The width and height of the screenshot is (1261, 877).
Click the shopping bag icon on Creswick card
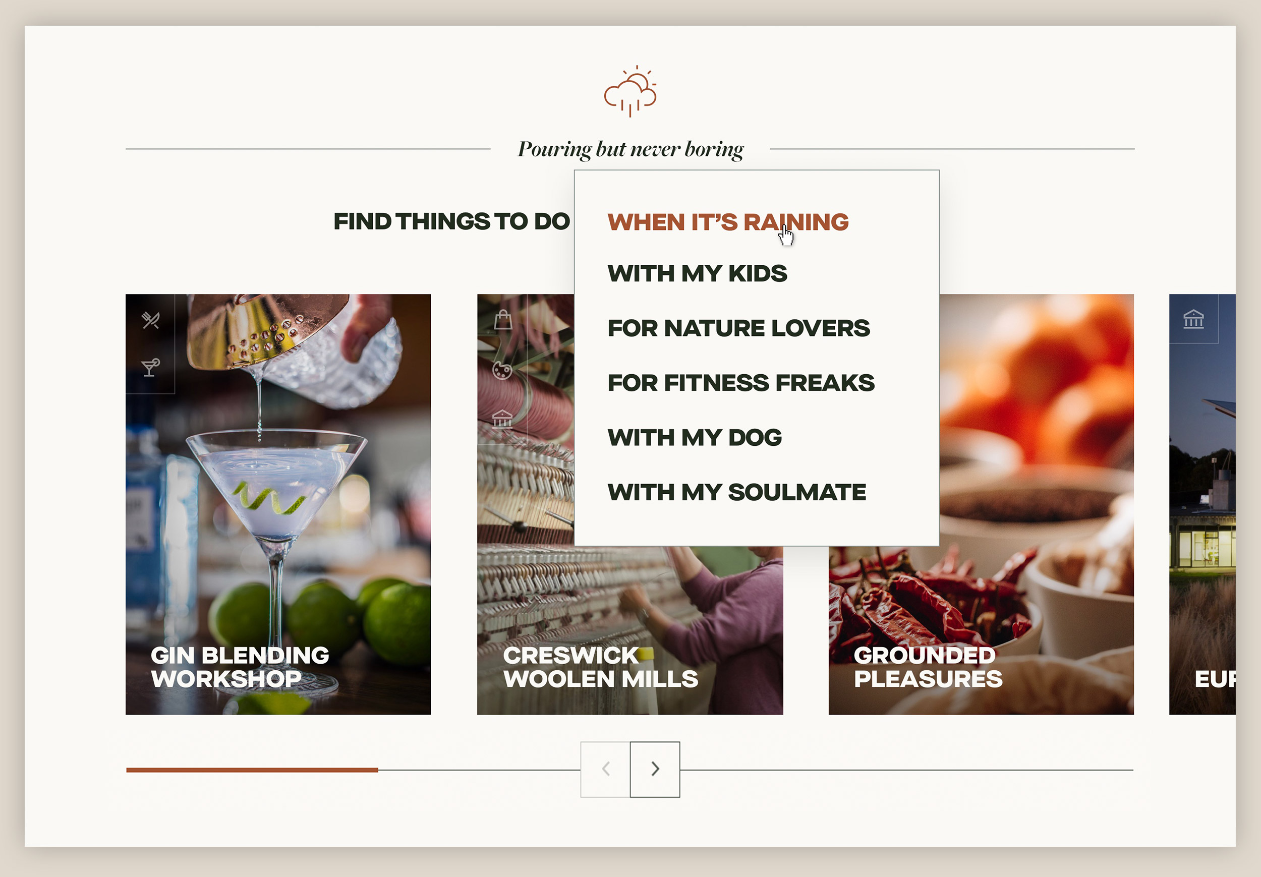click(x=502, y=320)
